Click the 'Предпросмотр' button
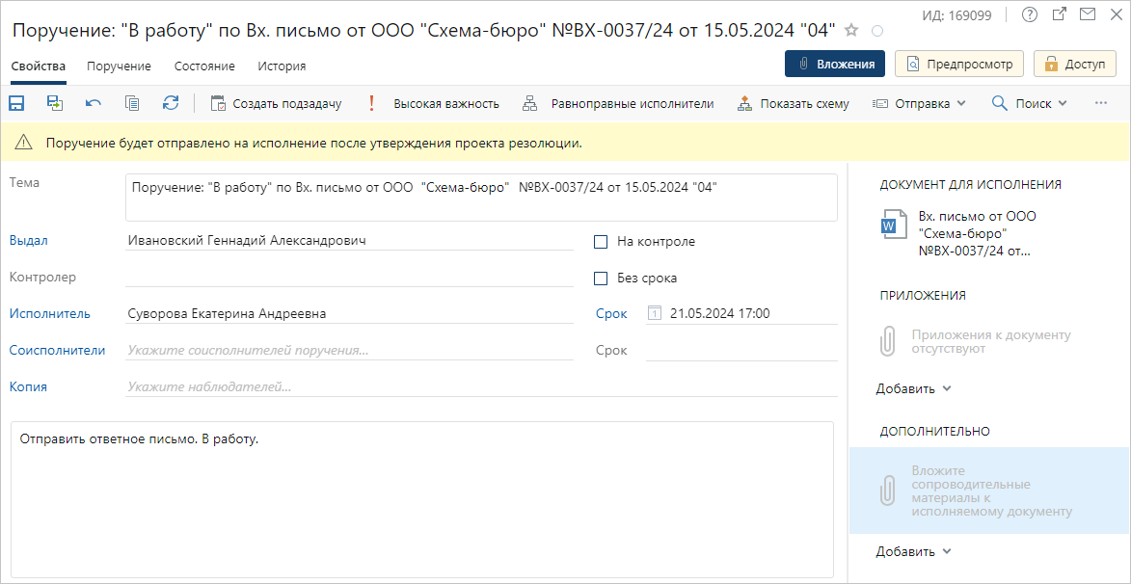This screenshot has height=584, width=1131. 959,64
